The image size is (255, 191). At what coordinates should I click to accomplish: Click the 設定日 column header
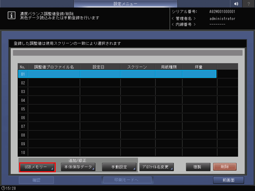[99, 67]
